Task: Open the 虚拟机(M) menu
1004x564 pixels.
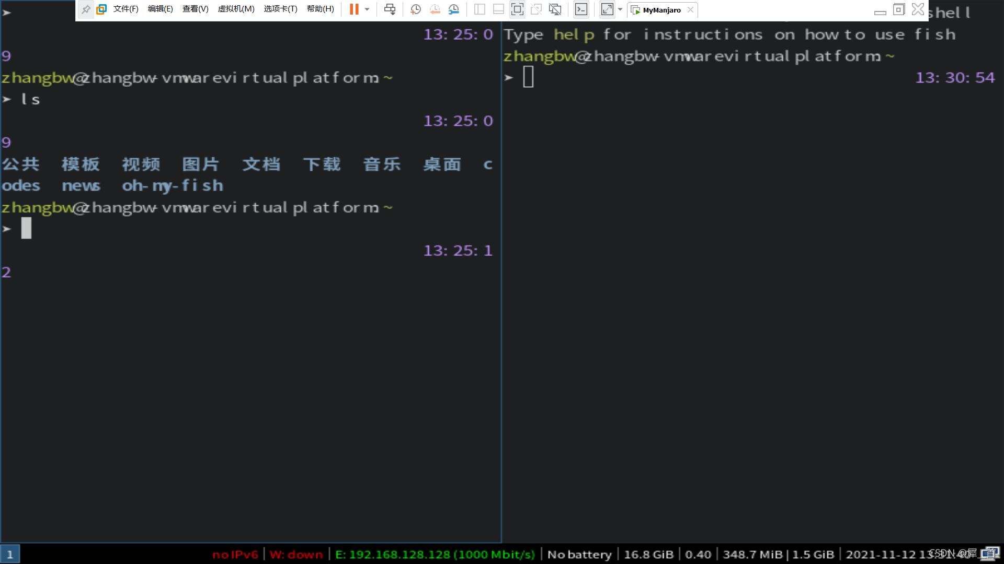Action: point(236,9)
